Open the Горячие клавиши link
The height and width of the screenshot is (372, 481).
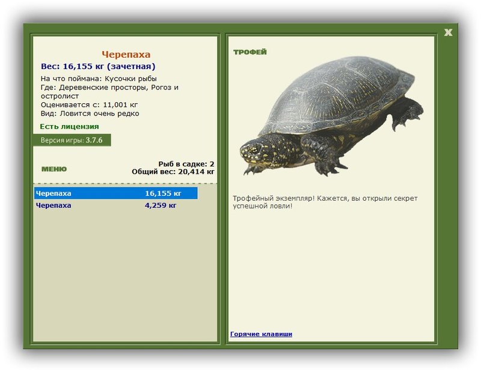(261, 334)
